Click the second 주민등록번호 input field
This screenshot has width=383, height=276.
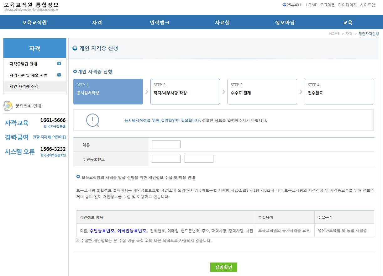click(x=199, y=159)
